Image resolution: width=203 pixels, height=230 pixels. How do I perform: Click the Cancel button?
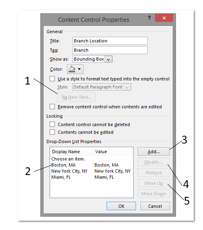click(x=155, y=206)
